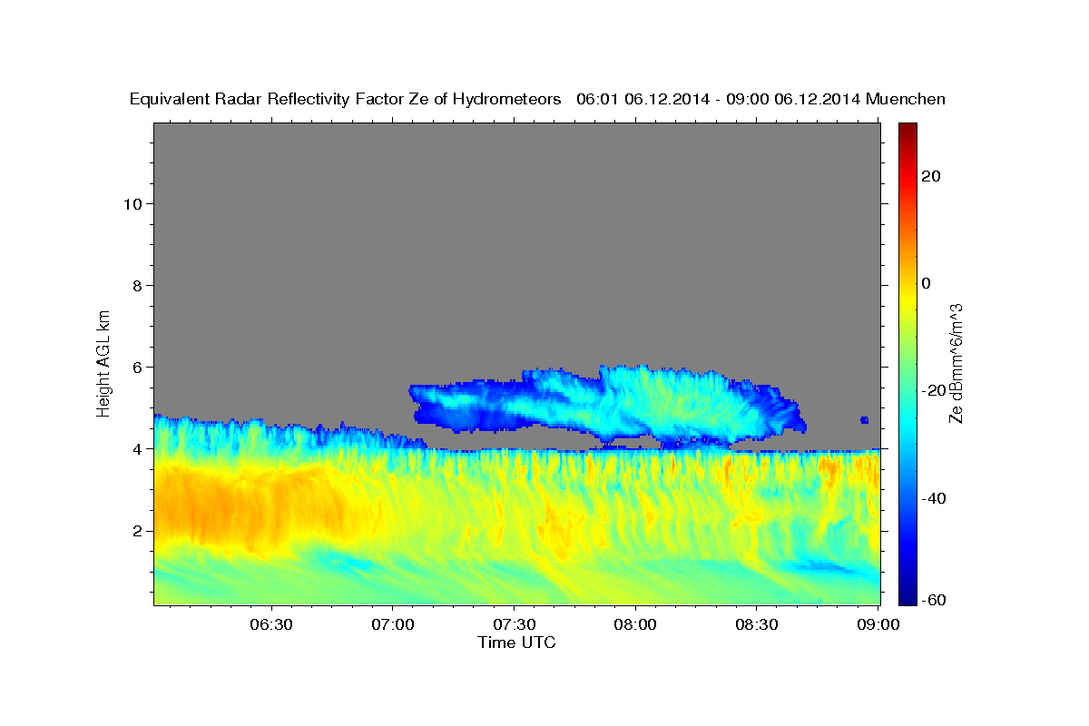Click the plot title text
Viewport: 1089px width, 726px height.
(x=537, y=99)
